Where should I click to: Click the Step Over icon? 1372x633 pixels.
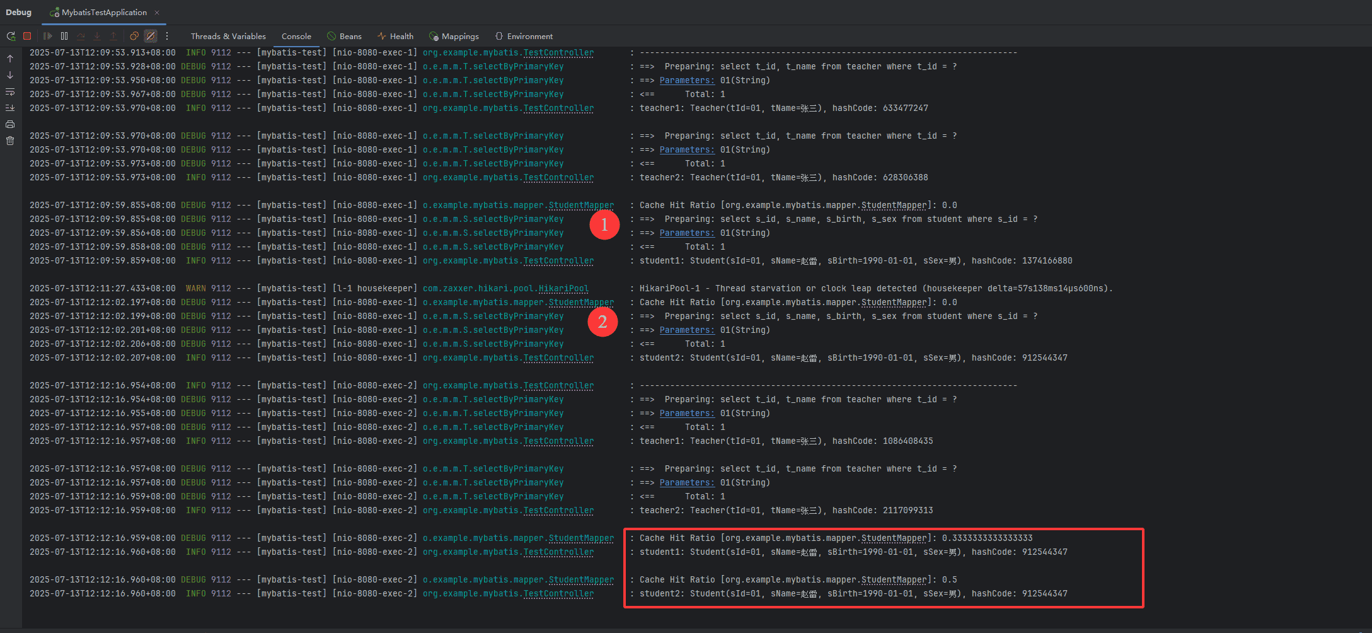[x=81, y=36]
